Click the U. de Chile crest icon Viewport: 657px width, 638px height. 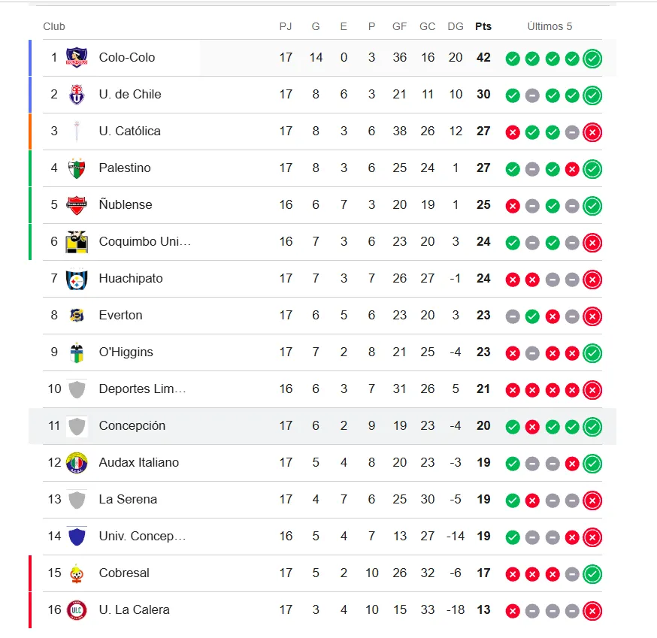click(x=77, y=94)
